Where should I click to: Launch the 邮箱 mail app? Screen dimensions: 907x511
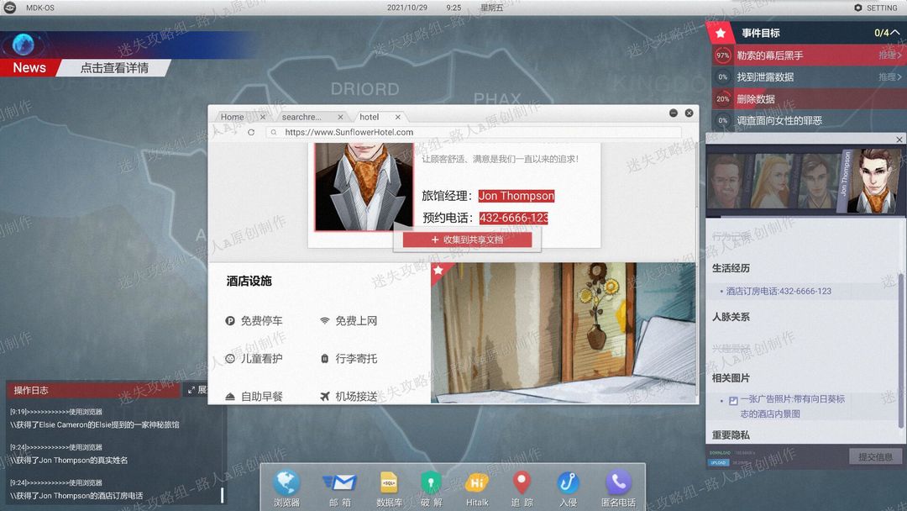coord(339,489)
